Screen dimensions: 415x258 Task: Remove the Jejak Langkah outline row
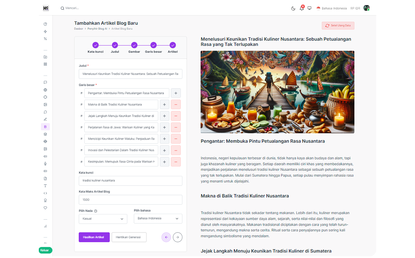176,116
